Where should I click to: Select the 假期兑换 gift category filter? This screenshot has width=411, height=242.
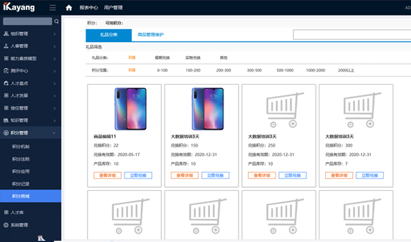[163, 58]
